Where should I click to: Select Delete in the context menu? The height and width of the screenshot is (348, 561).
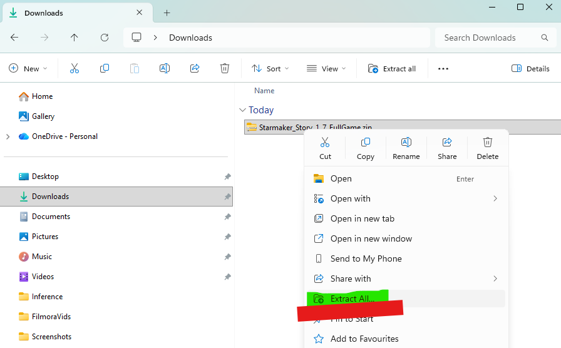487,148
